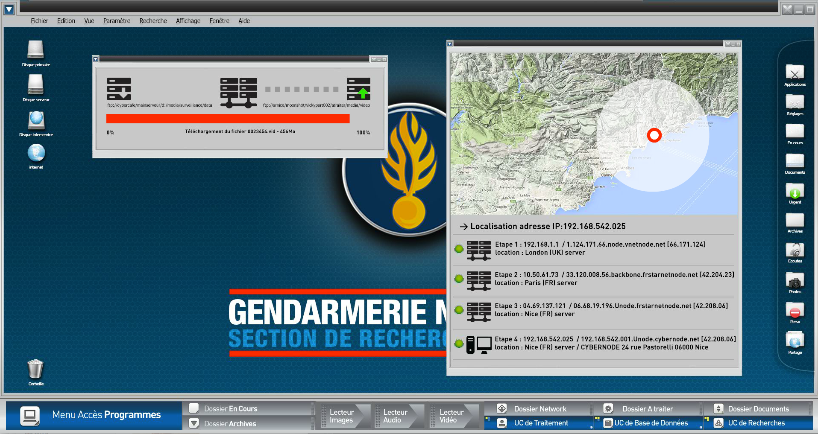
Task: Select the ftp destination path text
Action: click(x=317, y=105)
